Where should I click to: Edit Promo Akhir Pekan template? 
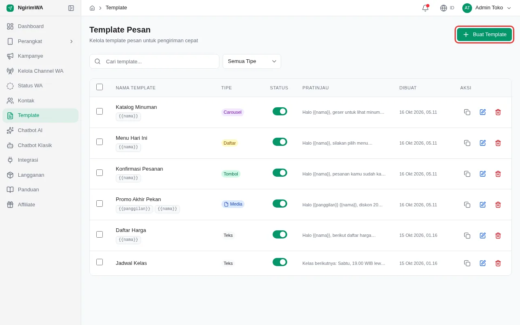tap(483, 205)
